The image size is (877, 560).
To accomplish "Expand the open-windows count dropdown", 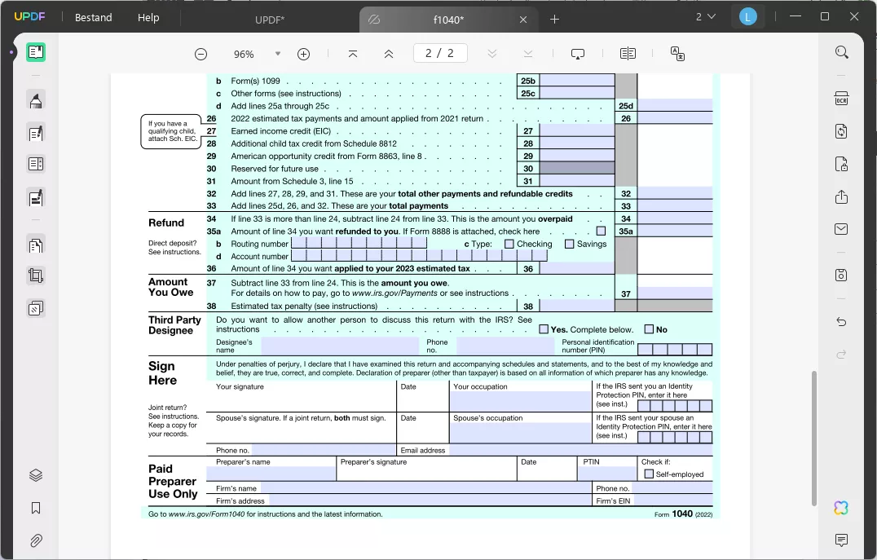I will click(706, 17).
